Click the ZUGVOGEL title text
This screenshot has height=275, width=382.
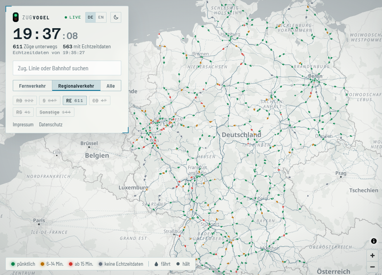click(36, 17)
